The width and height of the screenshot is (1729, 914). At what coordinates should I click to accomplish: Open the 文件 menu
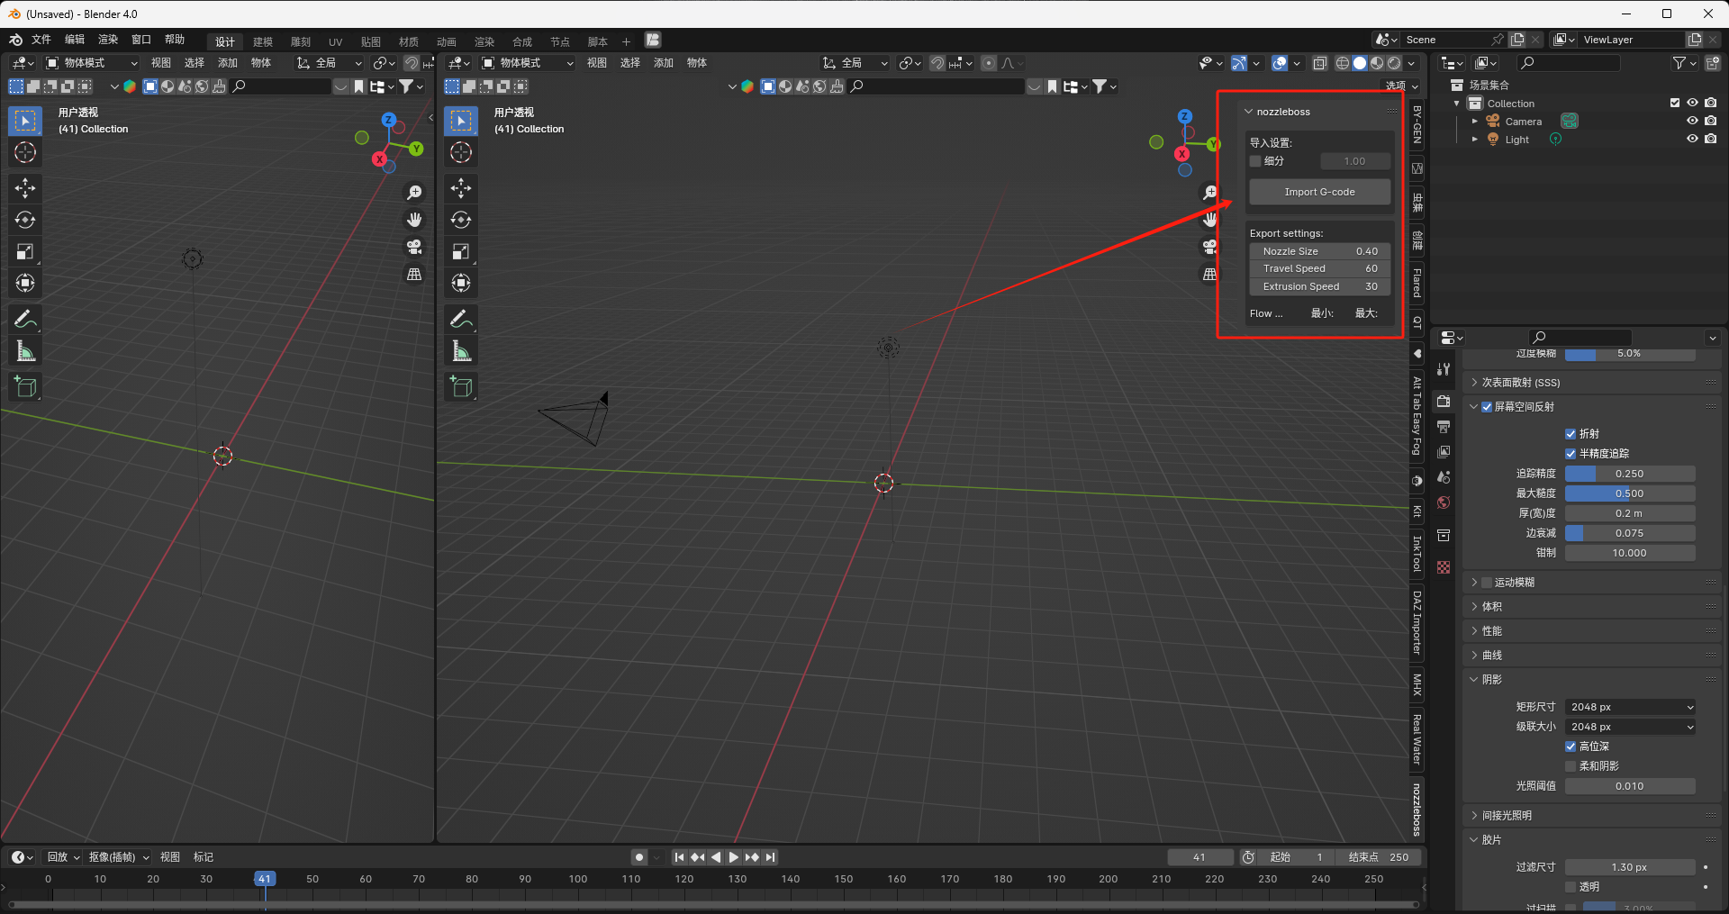[x=41, y=40]
